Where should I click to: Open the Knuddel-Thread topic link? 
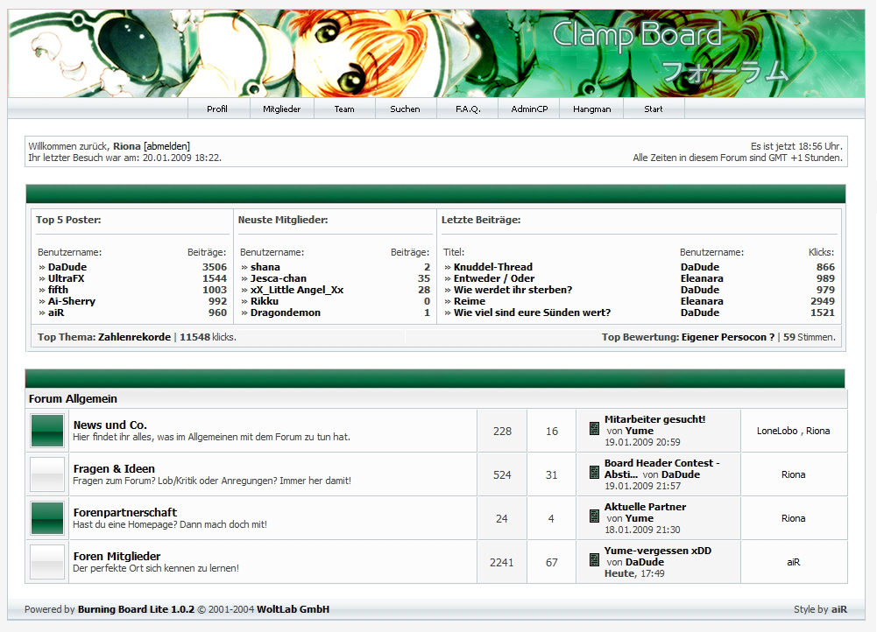point(492,267)
